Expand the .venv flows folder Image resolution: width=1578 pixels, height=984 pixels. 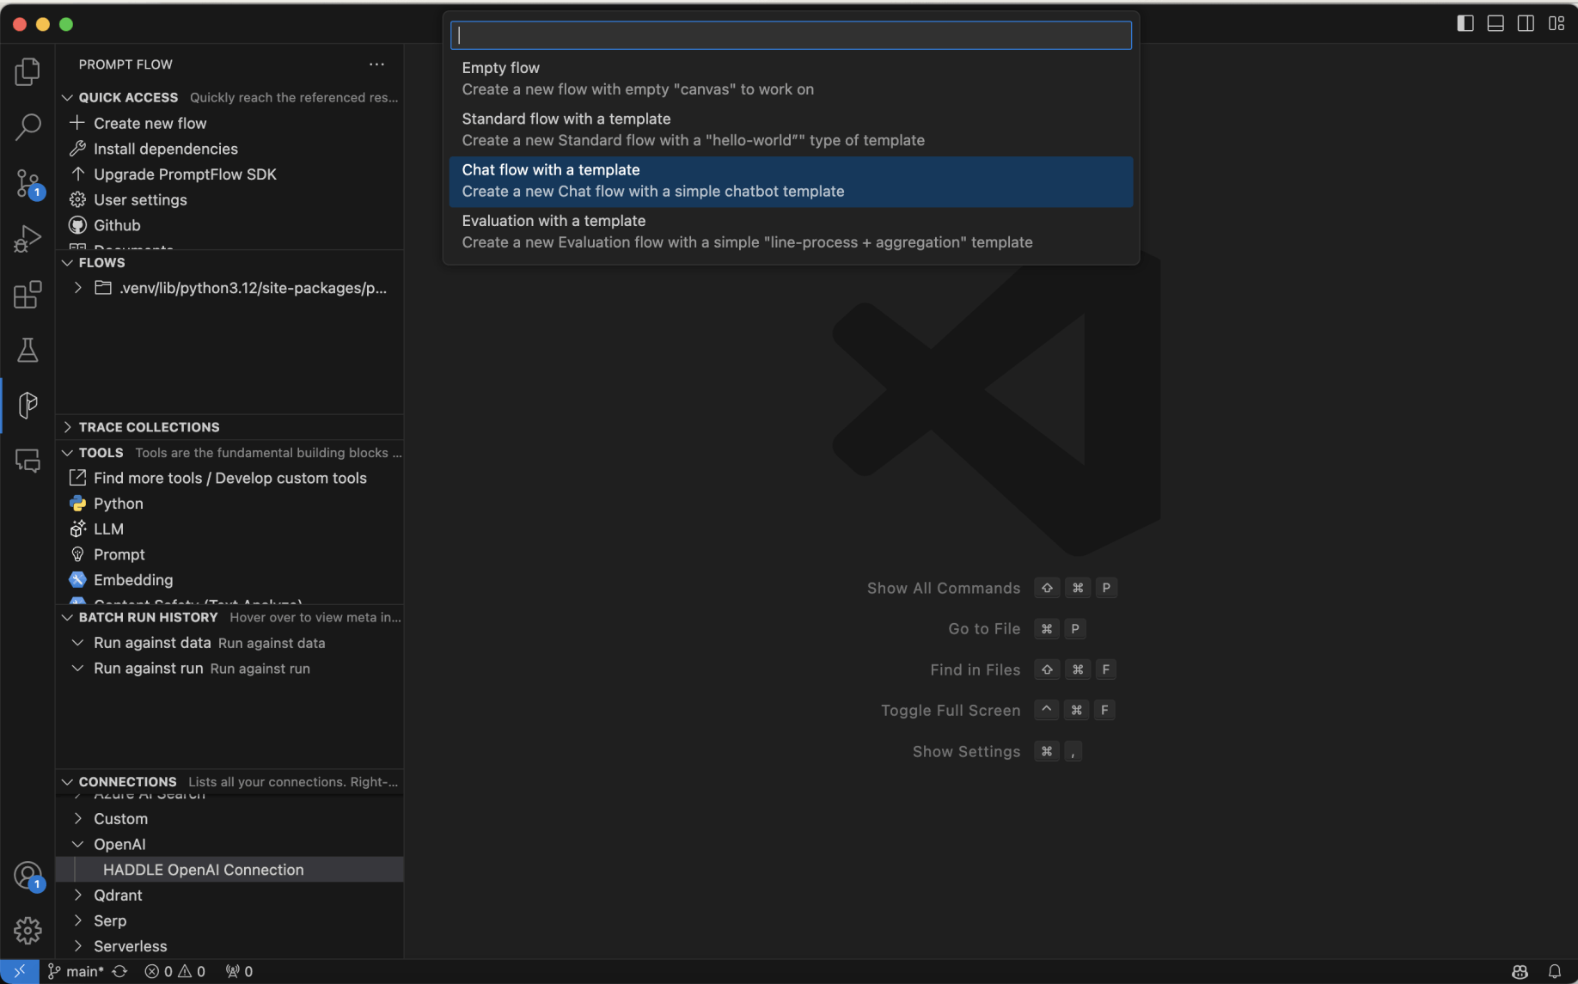78,288
